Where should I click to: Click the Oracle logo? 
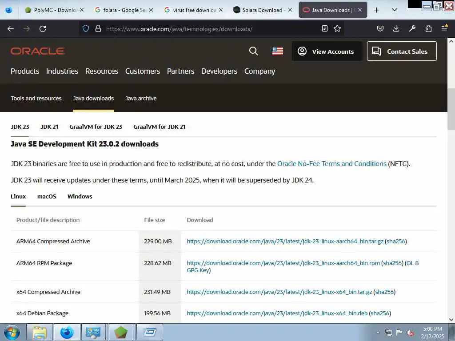click(x=37, y=51)
